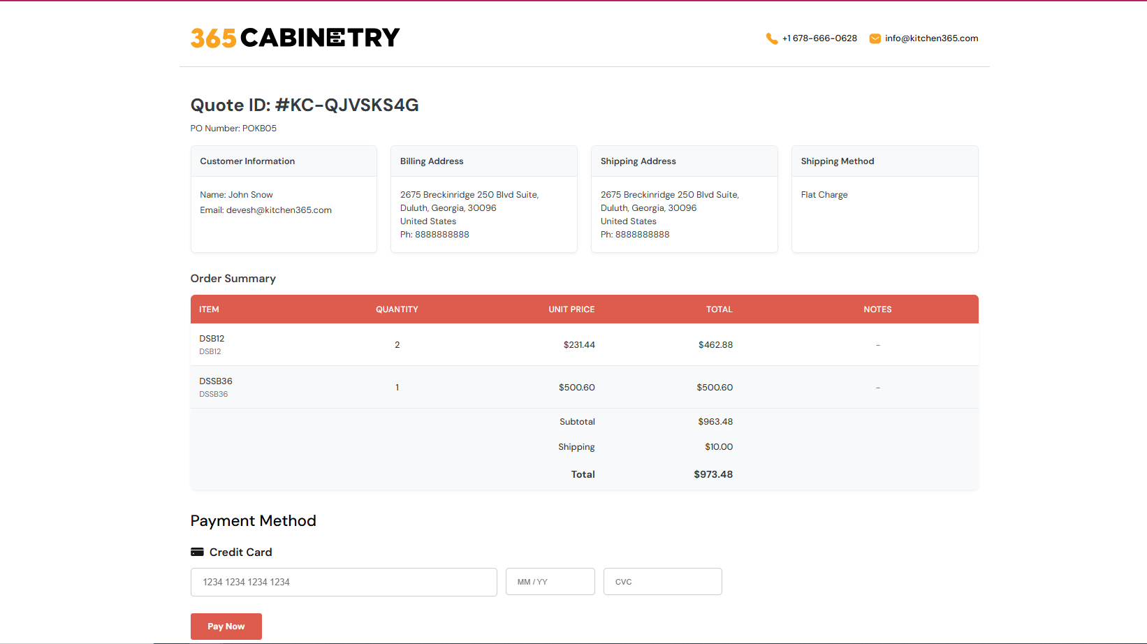This screenshot has height=644, width=1147.
Task: Click the $973.48 total amount
Action: point(713,474)
